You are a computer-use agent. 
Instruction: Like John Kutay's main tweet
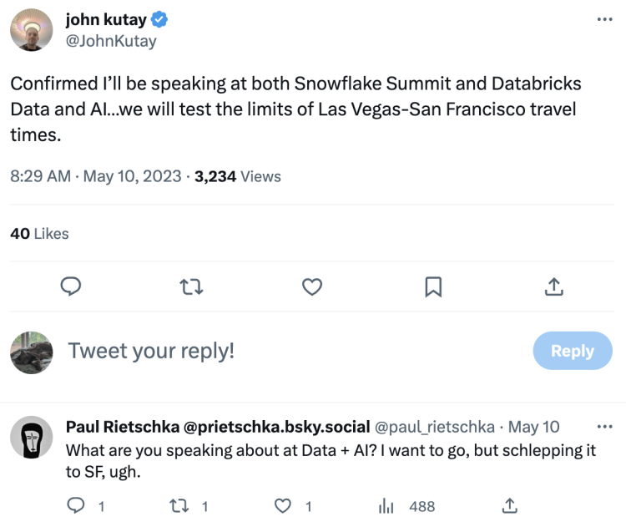coord(311,287)
